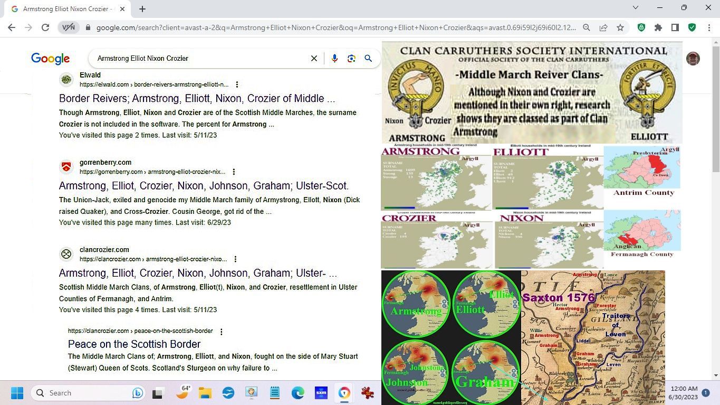
Task: Open the Windows Start menu
Action: pos(17,393)
